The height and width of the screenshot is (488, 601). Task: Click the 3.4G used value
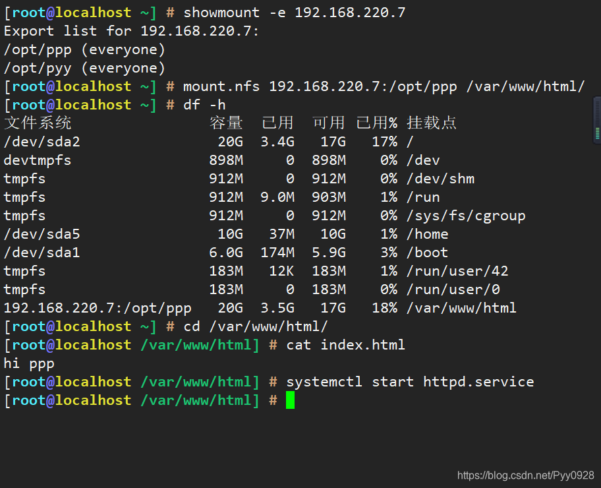(x=277, y=142)
